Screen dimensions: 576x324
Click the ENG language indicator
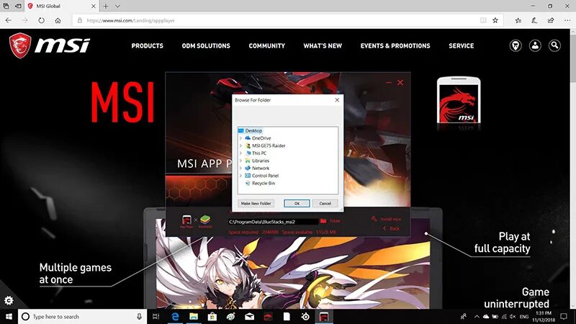pyautogui.click(x=524, y=316)
